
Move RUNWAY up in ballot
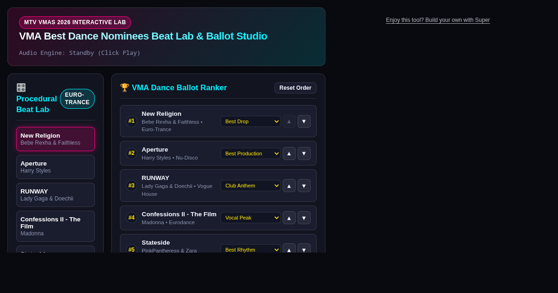tap(289, 186)
